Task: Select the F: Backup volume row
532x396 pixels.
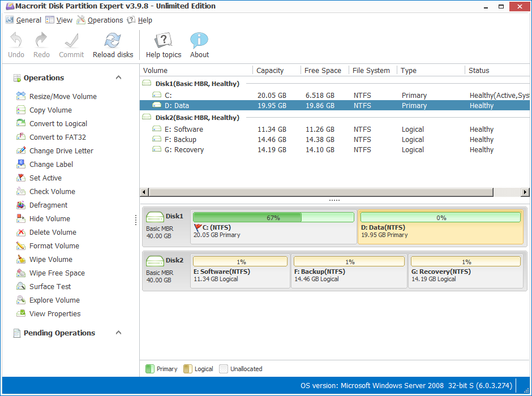Action: pyautogui.click(x=334, y=139)
